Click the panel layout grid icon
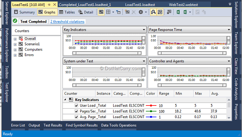This screenshot has width=242, height=137. point(108,12)
